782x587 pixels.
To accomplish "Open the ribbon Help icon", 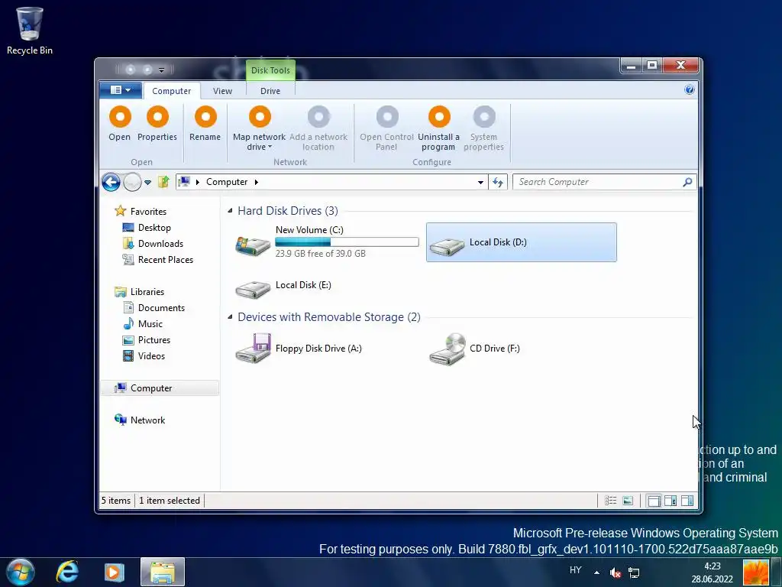I will [690, 90].
